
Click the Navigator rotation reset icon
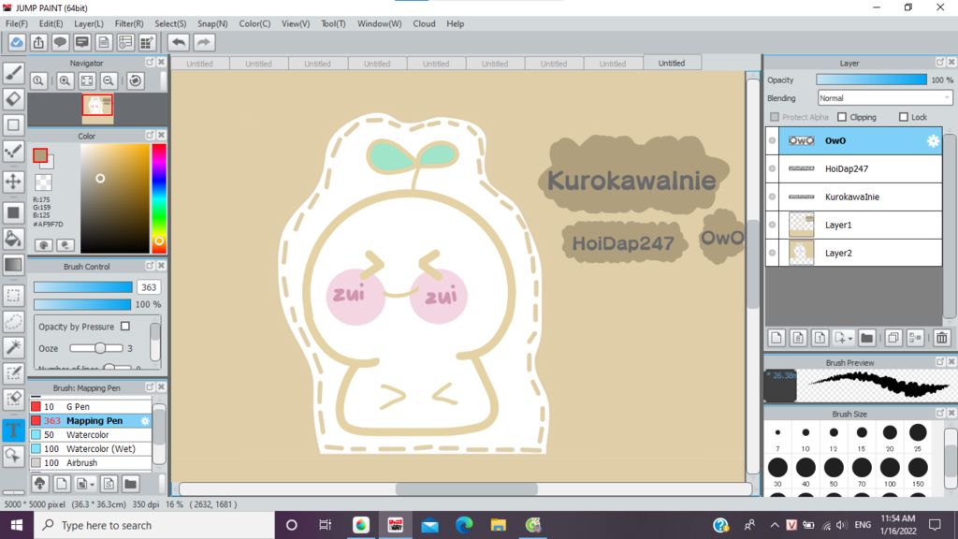point(135,80)
